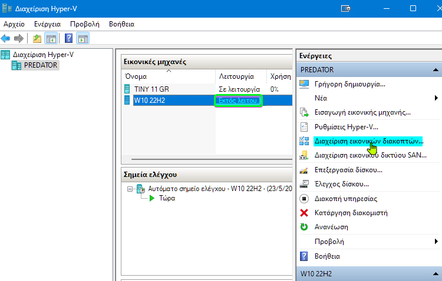Click the Forward arrow toolbar icon

(x=19, y=38)
